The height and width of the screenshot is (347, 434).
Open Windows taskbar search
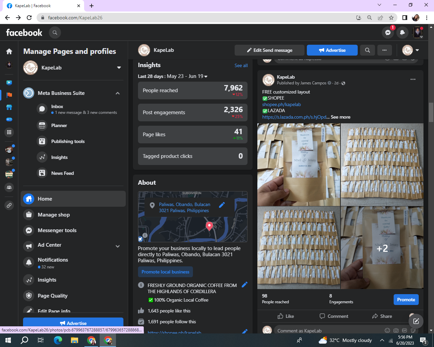25,340
